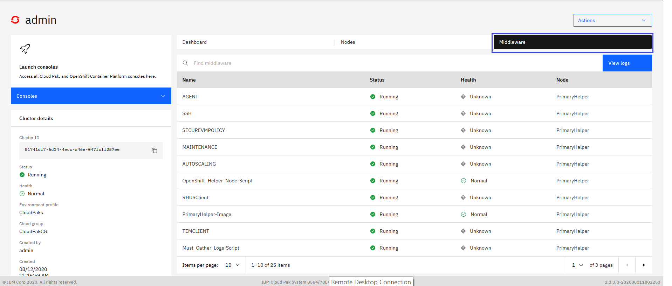672x286 pixels.
Task: Click the red OpenShift logo beside admin
Action: [x=15, y=20]
